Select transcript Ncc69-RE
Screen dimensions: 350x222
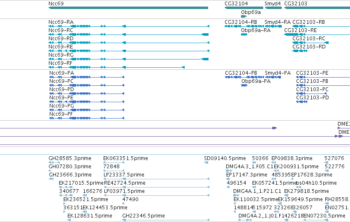(x=129, y=51)
